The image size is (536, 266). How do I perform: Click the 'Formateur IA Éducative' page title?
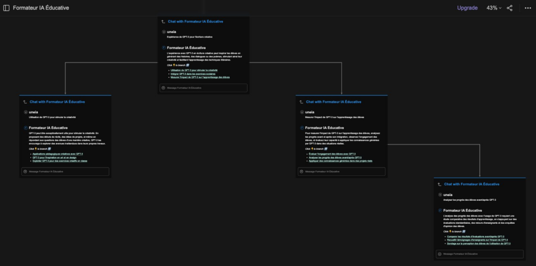pyautogui.click(x=41, y=8)
